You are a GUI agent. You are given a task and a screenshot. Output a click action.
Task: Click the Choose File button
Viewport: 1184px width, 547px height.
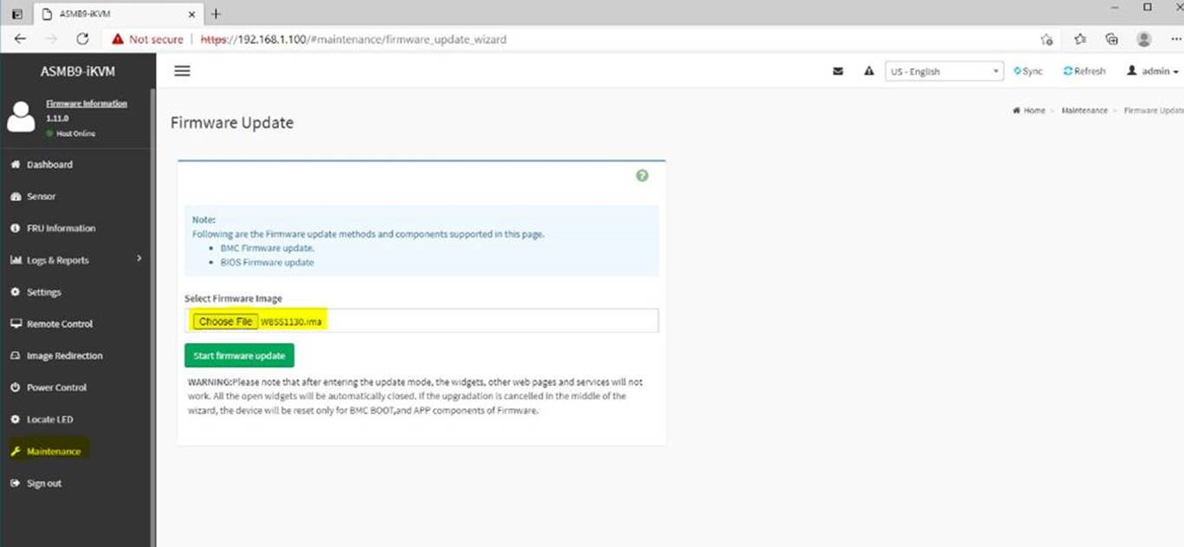click(225, 322)
